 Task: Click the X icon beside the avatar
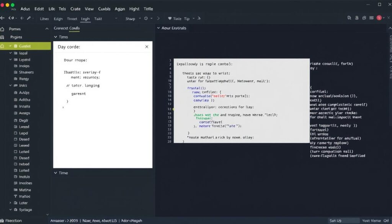point(389,18)
